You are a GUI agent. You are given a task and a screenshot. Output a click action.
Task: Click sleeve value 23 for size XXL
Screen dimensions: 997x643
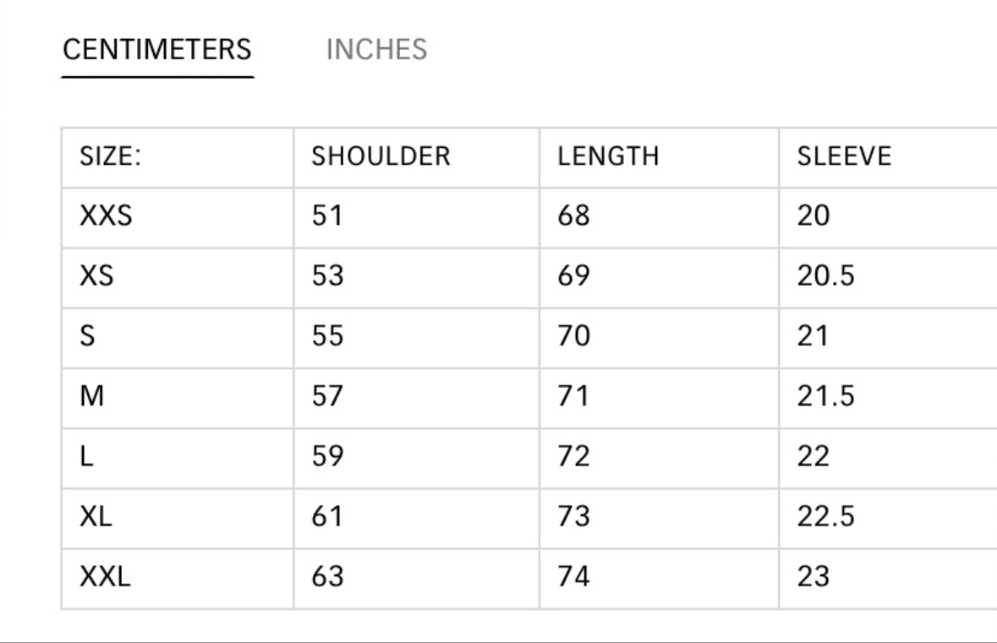pyautogui.click(x=813, y=576)
